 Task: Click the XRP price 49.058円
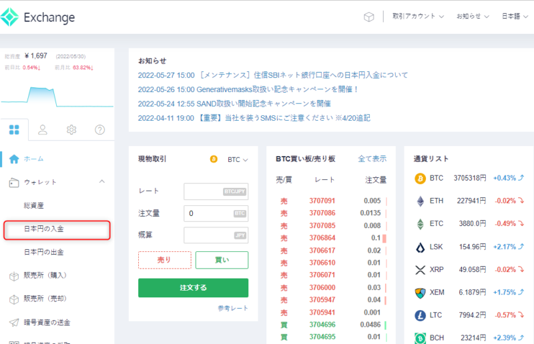point(472,269)
